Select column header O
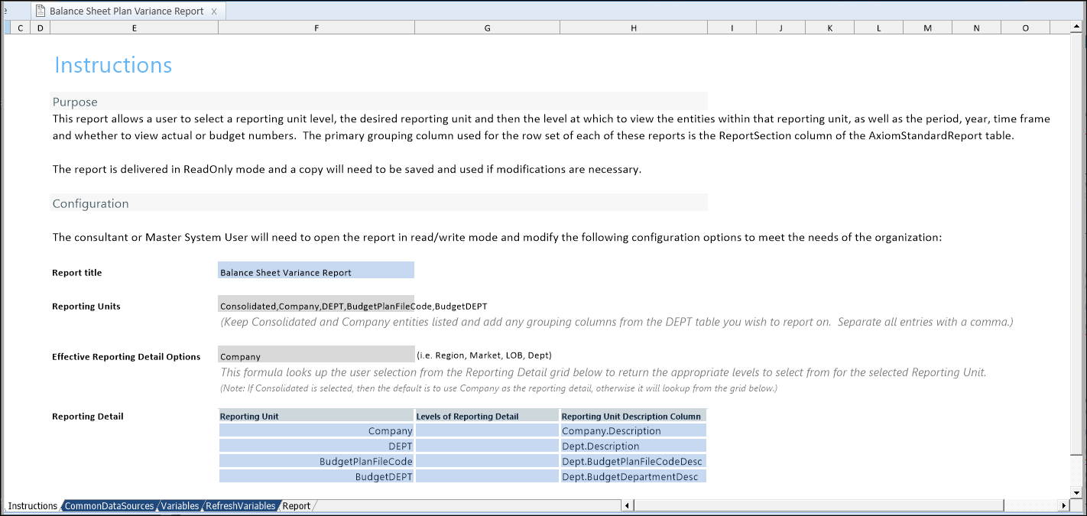Image resolution: width=1087 pixels, height=516 pixels. 1025,28
